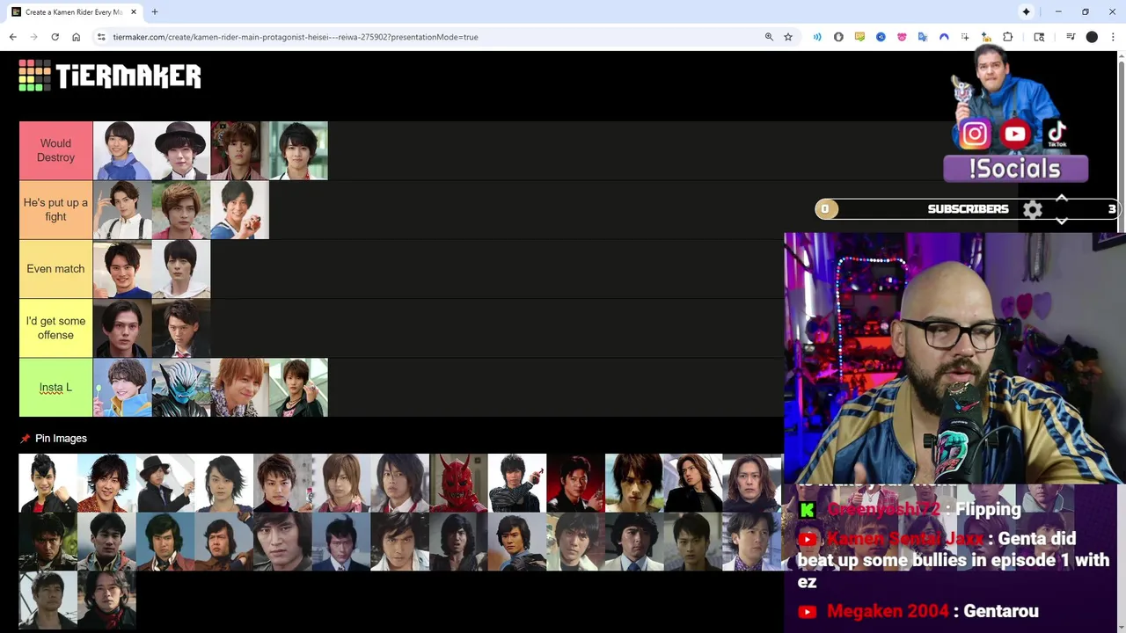The height and width of the screenshot is (633, 1126).
Task: Click the Instagram icon in overlay
Action: tap(975, 134)
